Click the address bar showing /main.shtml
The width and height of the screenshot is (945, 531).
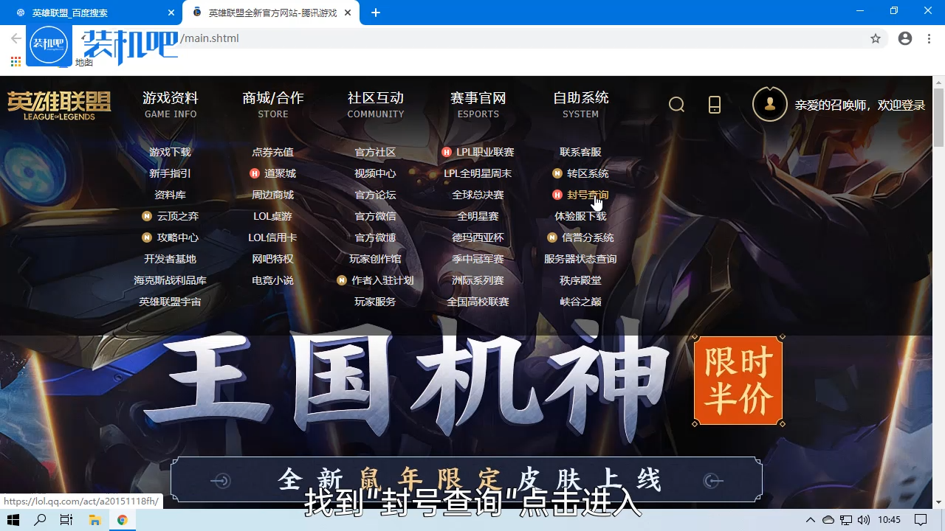[295, 38]
